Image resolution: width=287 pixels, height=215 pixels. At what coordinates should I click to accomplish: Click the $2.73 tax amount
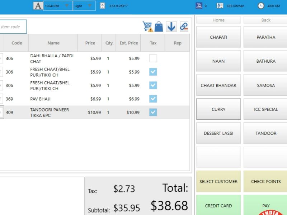[124, 189]
